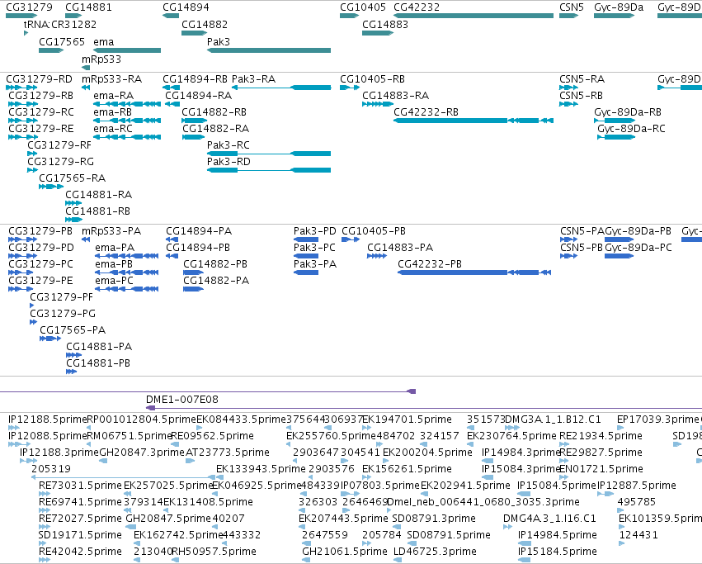Open EST GH21061.5prime

point(345,551)
